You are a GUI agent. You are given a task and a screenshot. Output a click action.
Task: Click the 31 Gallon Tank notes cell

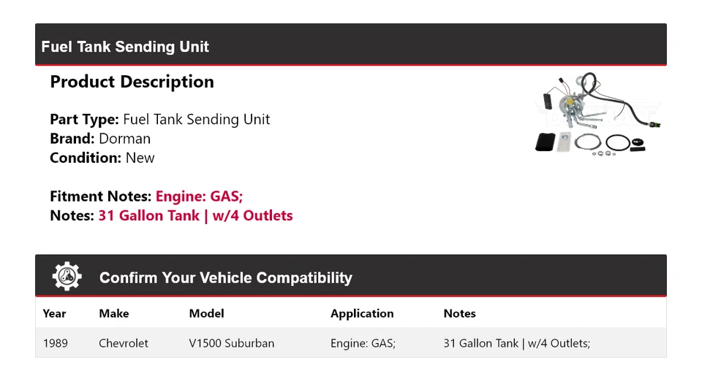(x=516, y=343)
